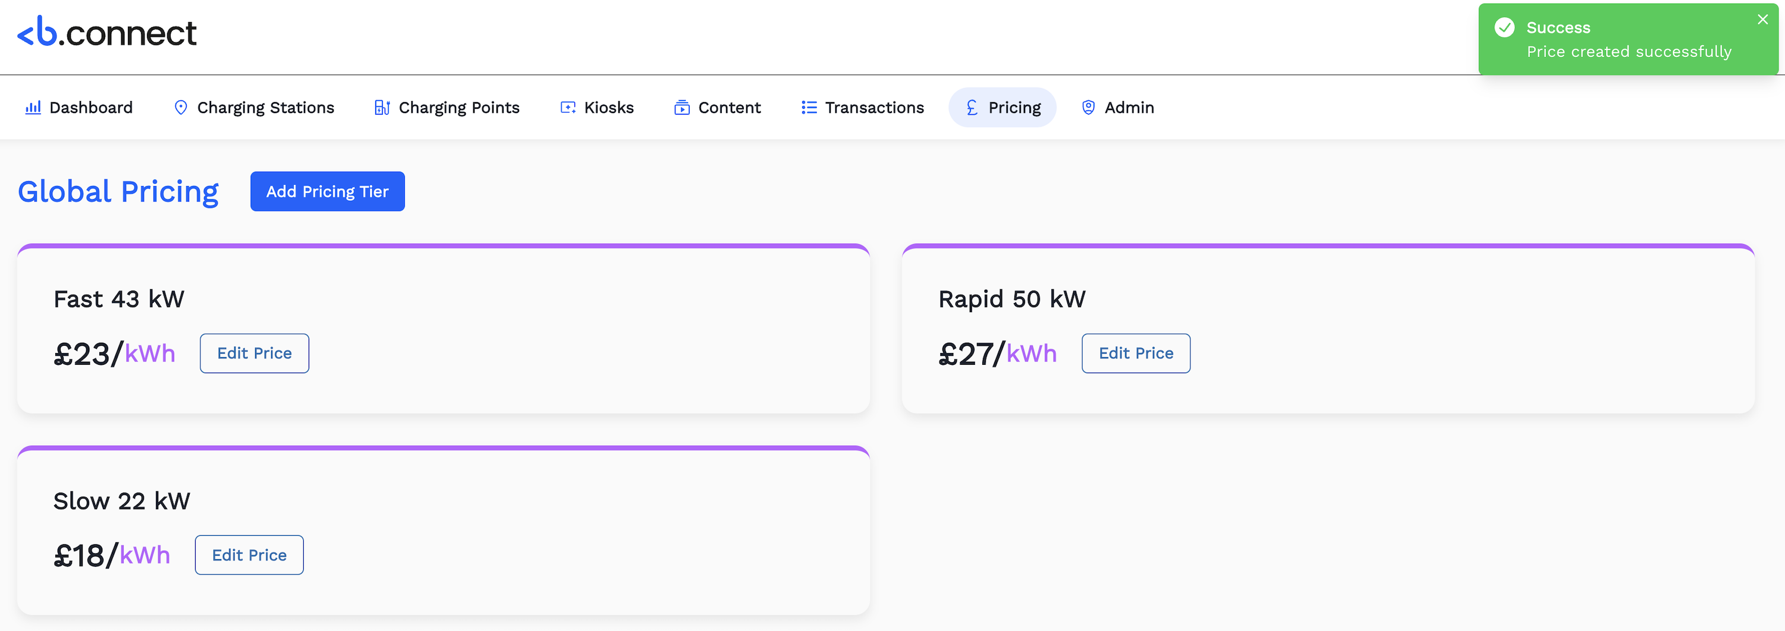Select the Dashboard bar-chart icon
Viewport: 1785px width, 631px height.
(x=33, y=108)
